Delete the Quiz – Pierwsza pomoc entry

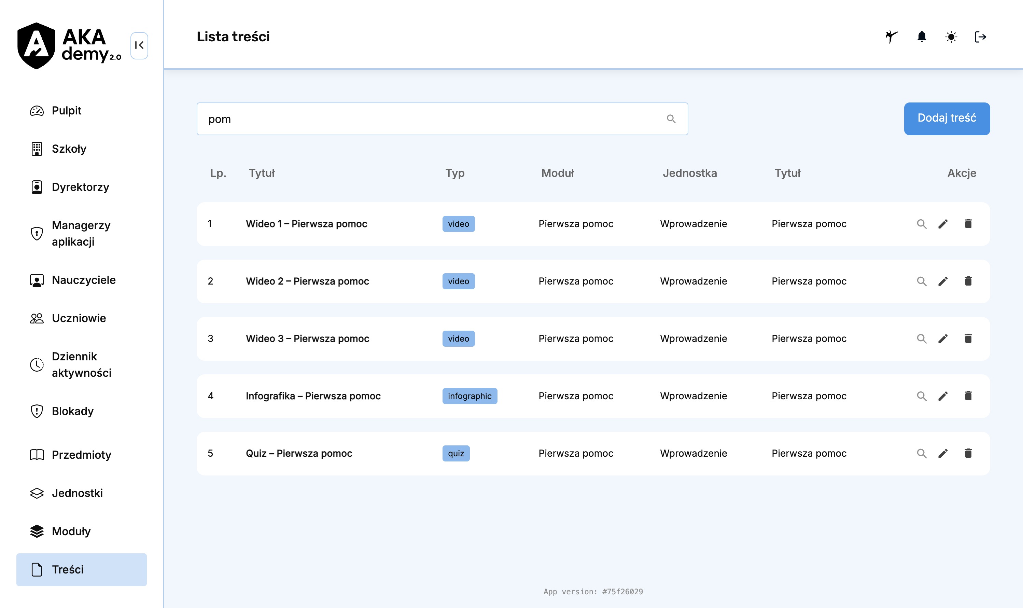click(x=968, y=453)
